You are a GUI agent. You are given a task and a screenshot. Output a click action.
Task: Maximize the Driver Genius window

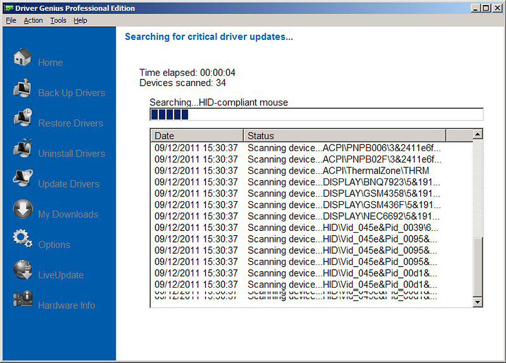[486, 8]
